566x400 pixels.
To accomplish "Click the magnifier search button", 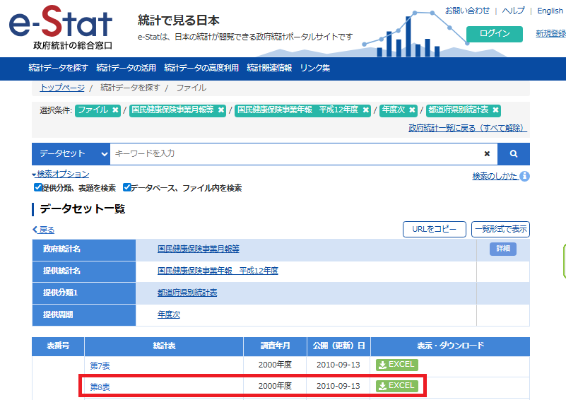I will tap(514, 154).
